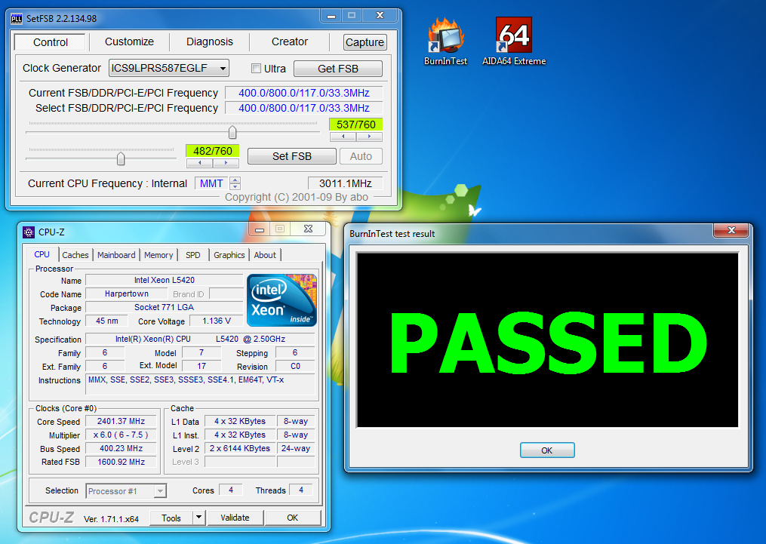Click OK in the CPU-Z window
The image size is (766, 544).
pyautogui.click(x=293, y=518)
